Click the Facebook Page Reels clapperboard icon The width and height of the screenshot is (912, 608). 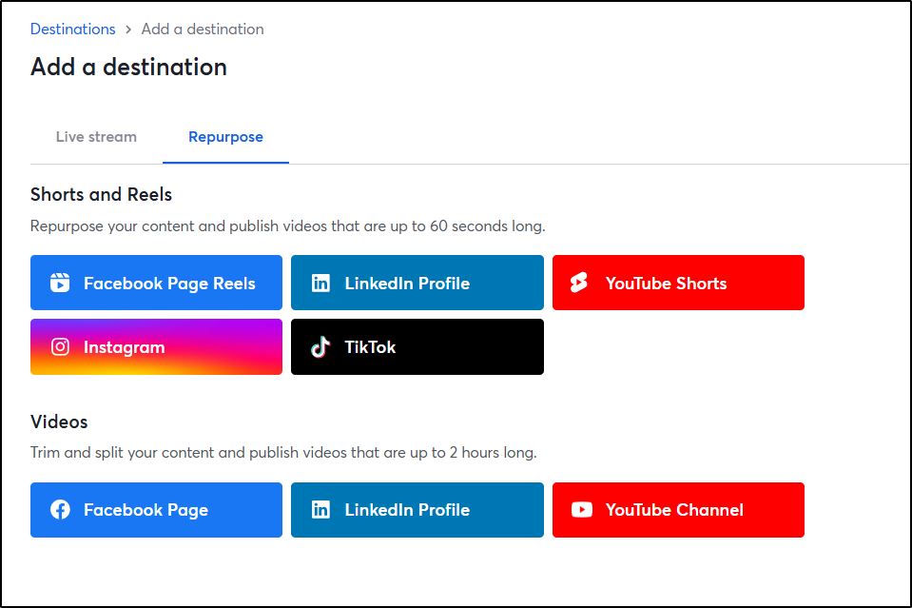point(60,283)
